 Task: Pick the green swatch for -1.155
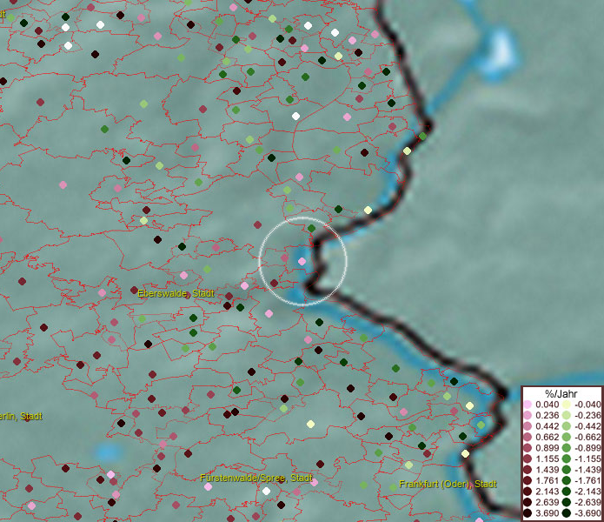pos(567,458)
